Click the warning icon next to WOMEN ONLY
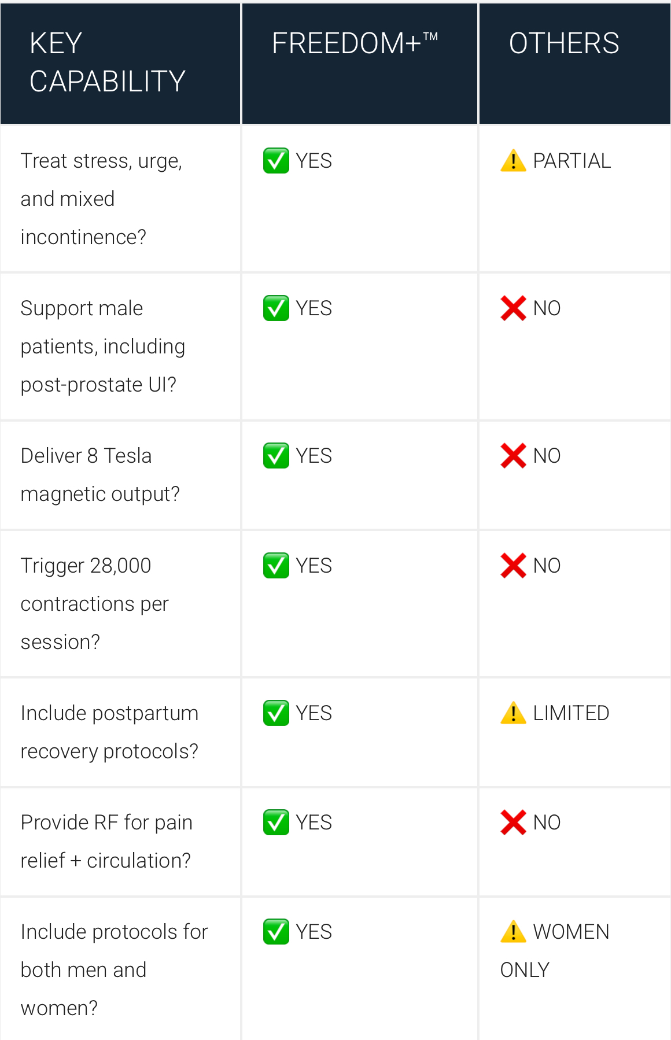Viewport: 671px width, 1040px height. tap(513, 932)
